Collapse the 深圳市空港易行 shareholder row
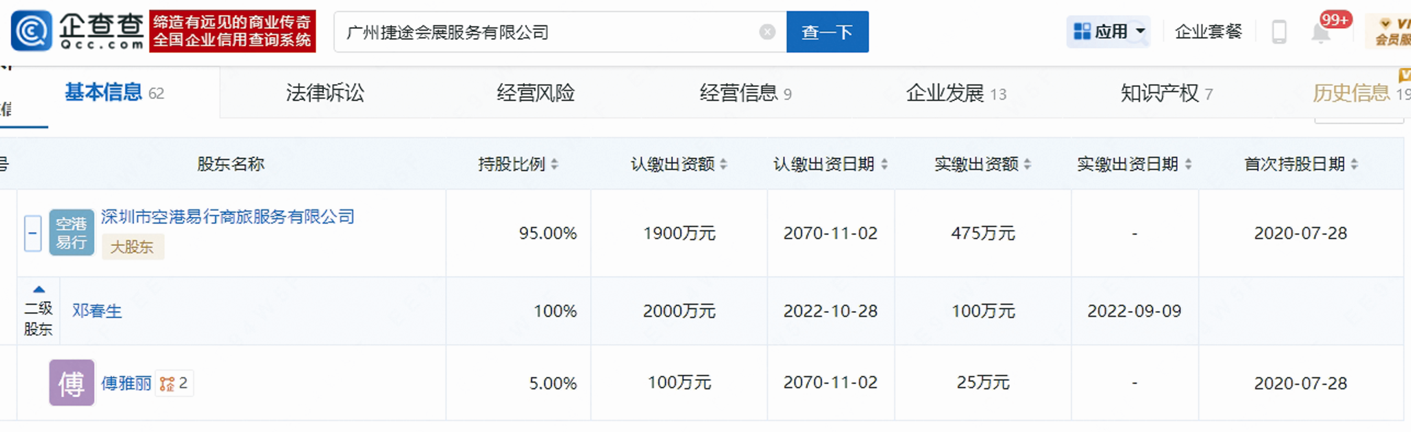The width and height of the screenshot is (1411, 432). 33,233
